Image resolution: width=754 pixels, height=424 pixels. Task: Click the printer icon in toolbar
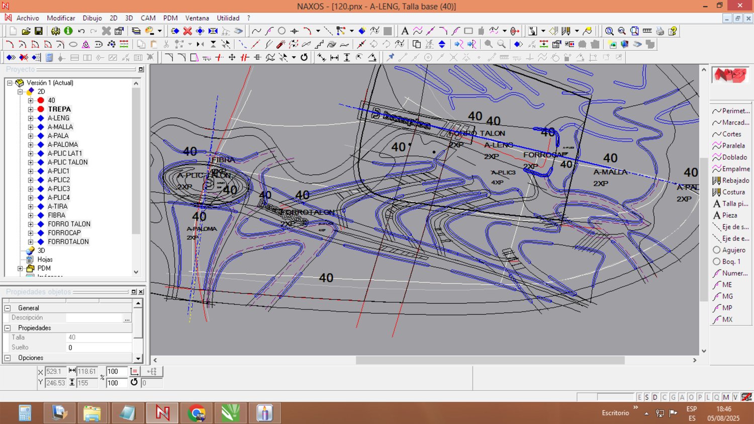point(660,31)
